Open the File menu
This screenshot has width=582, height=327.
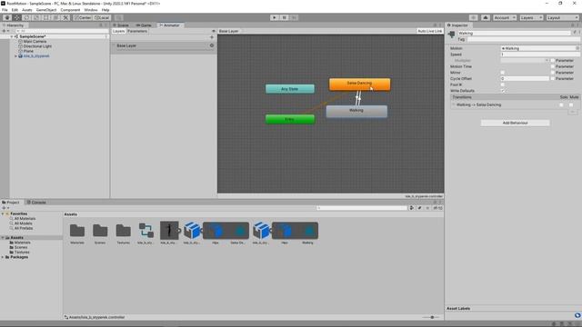(5, 10)
